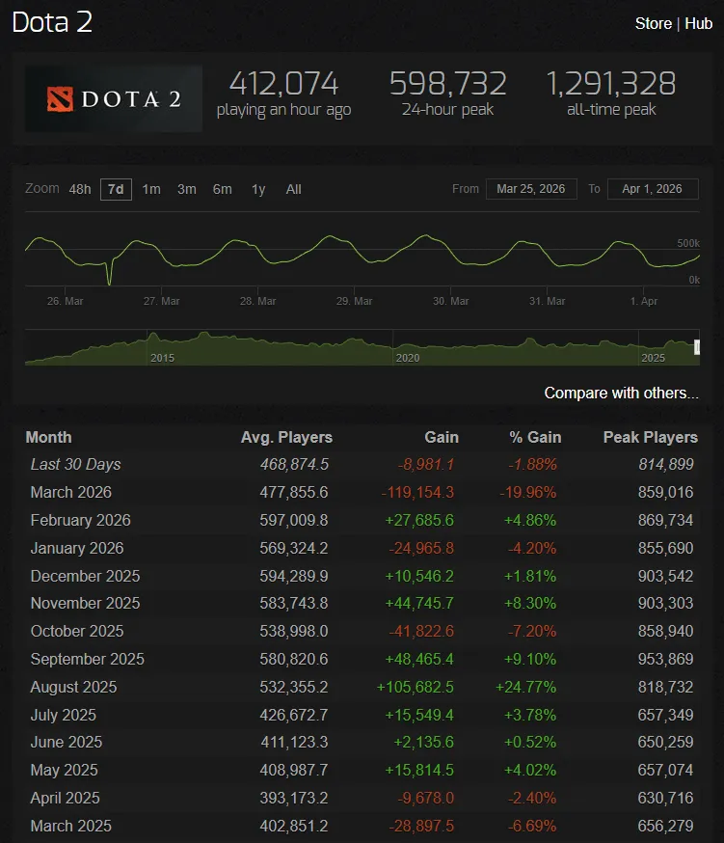Click the Month column header
This screenshot has height=843, width=724.
click(x=48, y=437)
